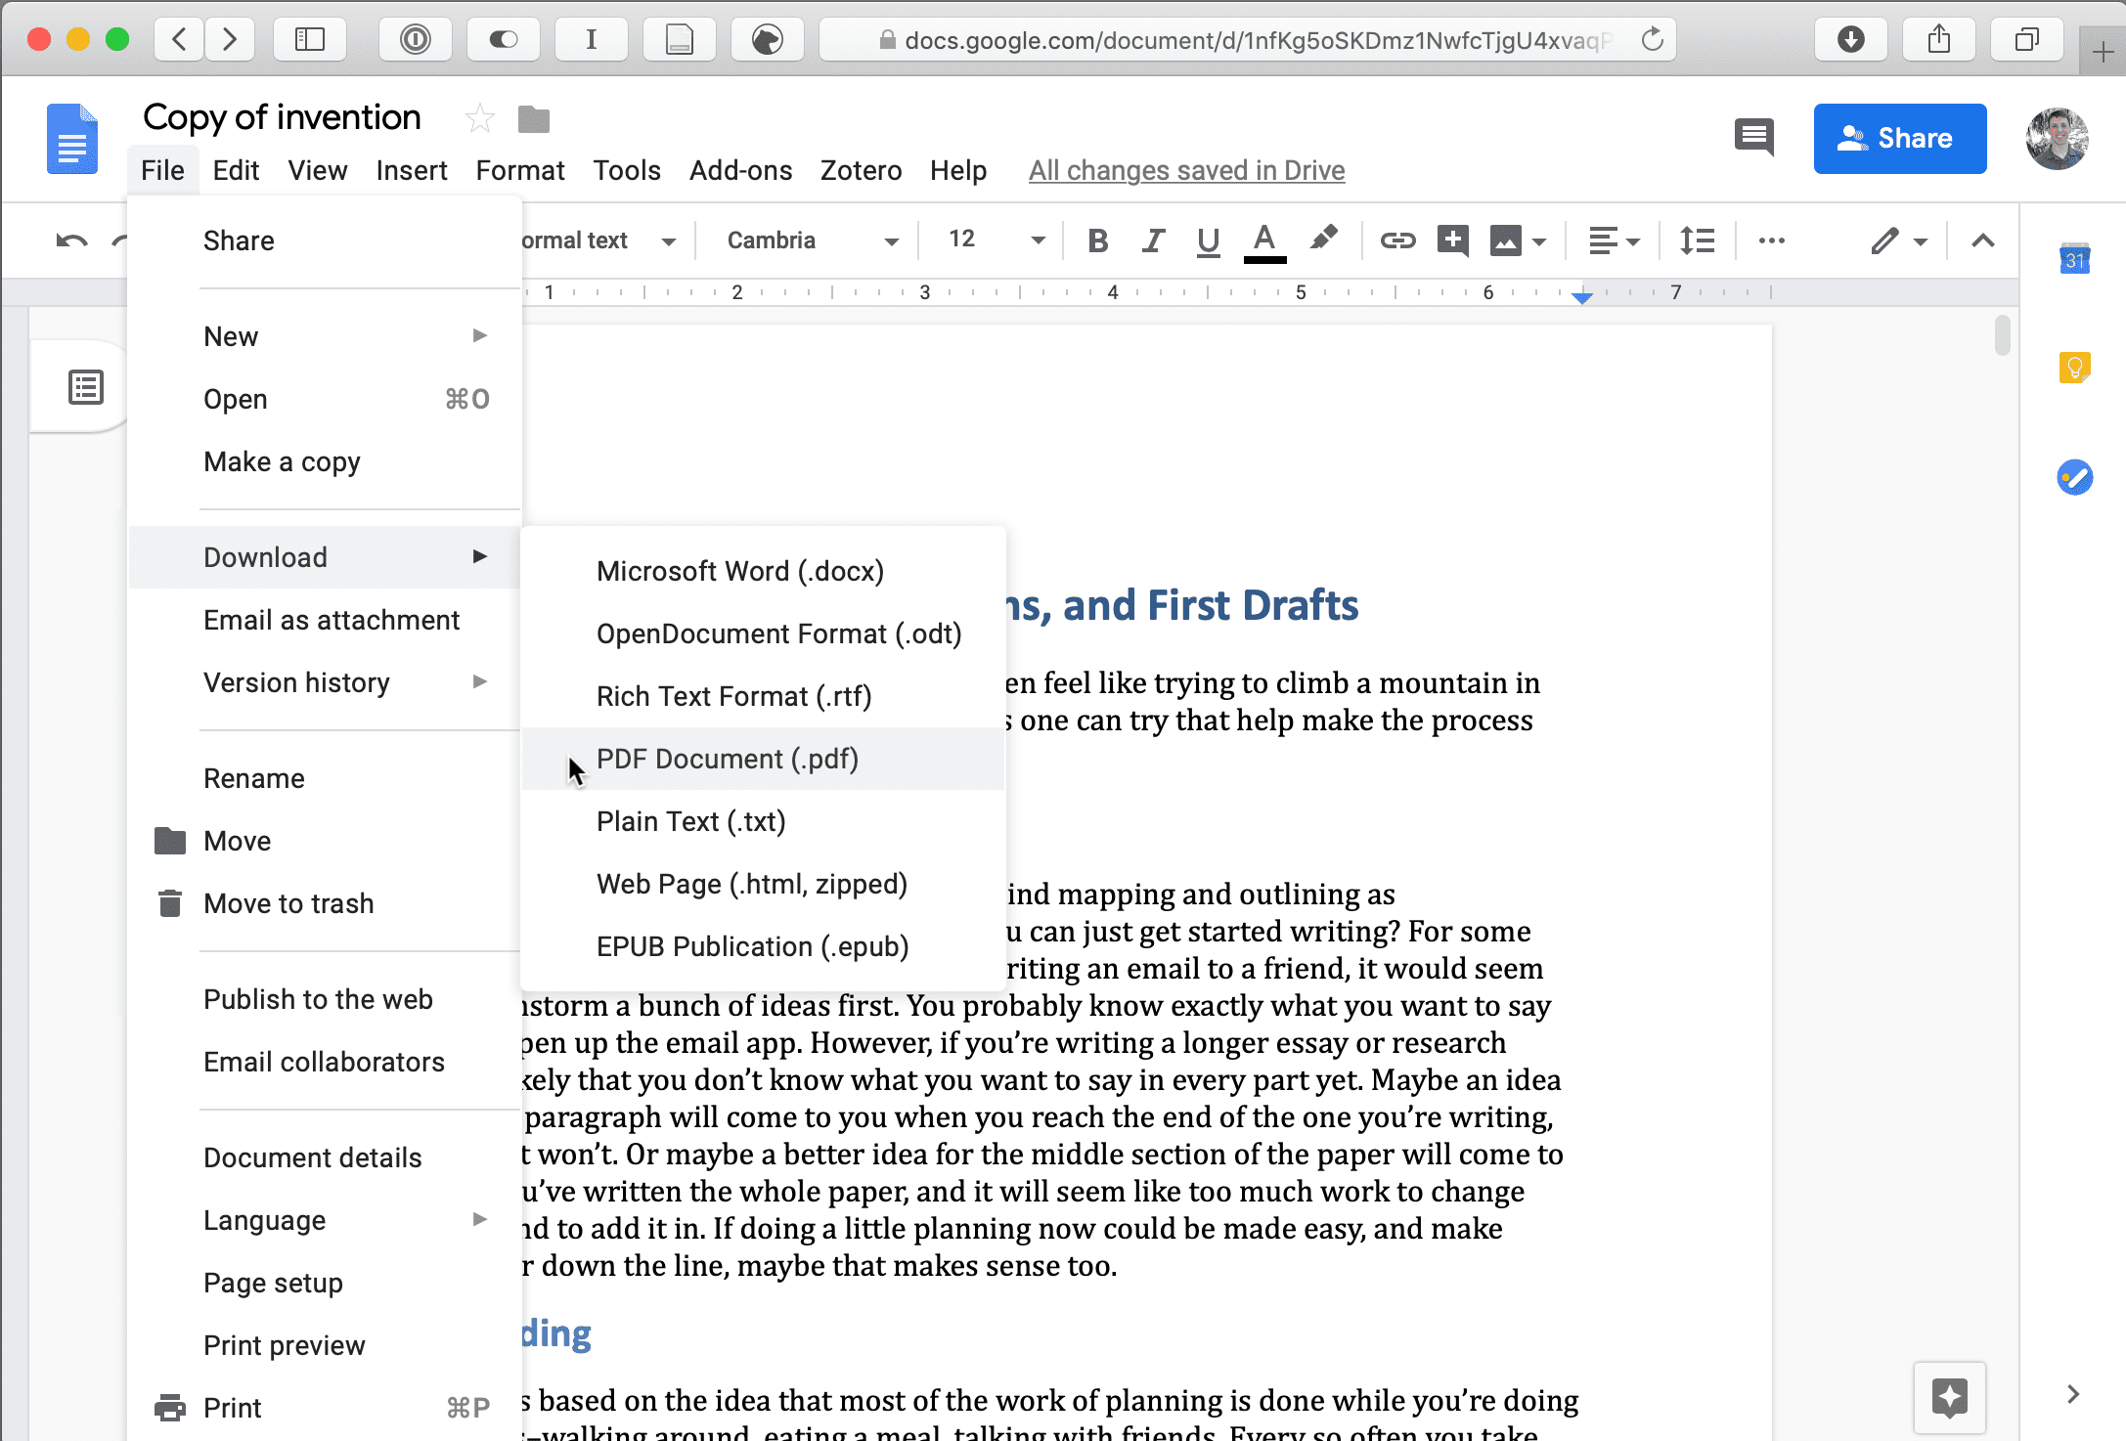Click the Bold formatting icon
Screen dimensions: 2126x1441
tap(1098, 240)
